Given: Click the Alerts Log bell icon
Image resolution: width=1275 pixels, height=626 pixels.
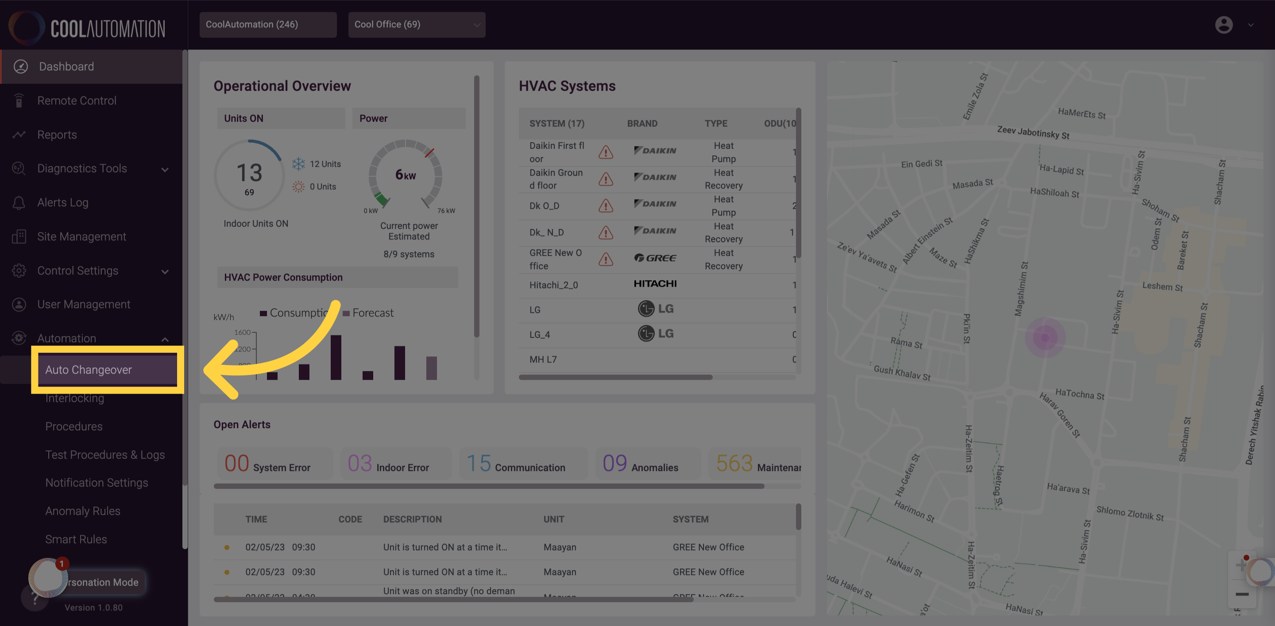Looking at the screenshot, I should click(19, 202).
